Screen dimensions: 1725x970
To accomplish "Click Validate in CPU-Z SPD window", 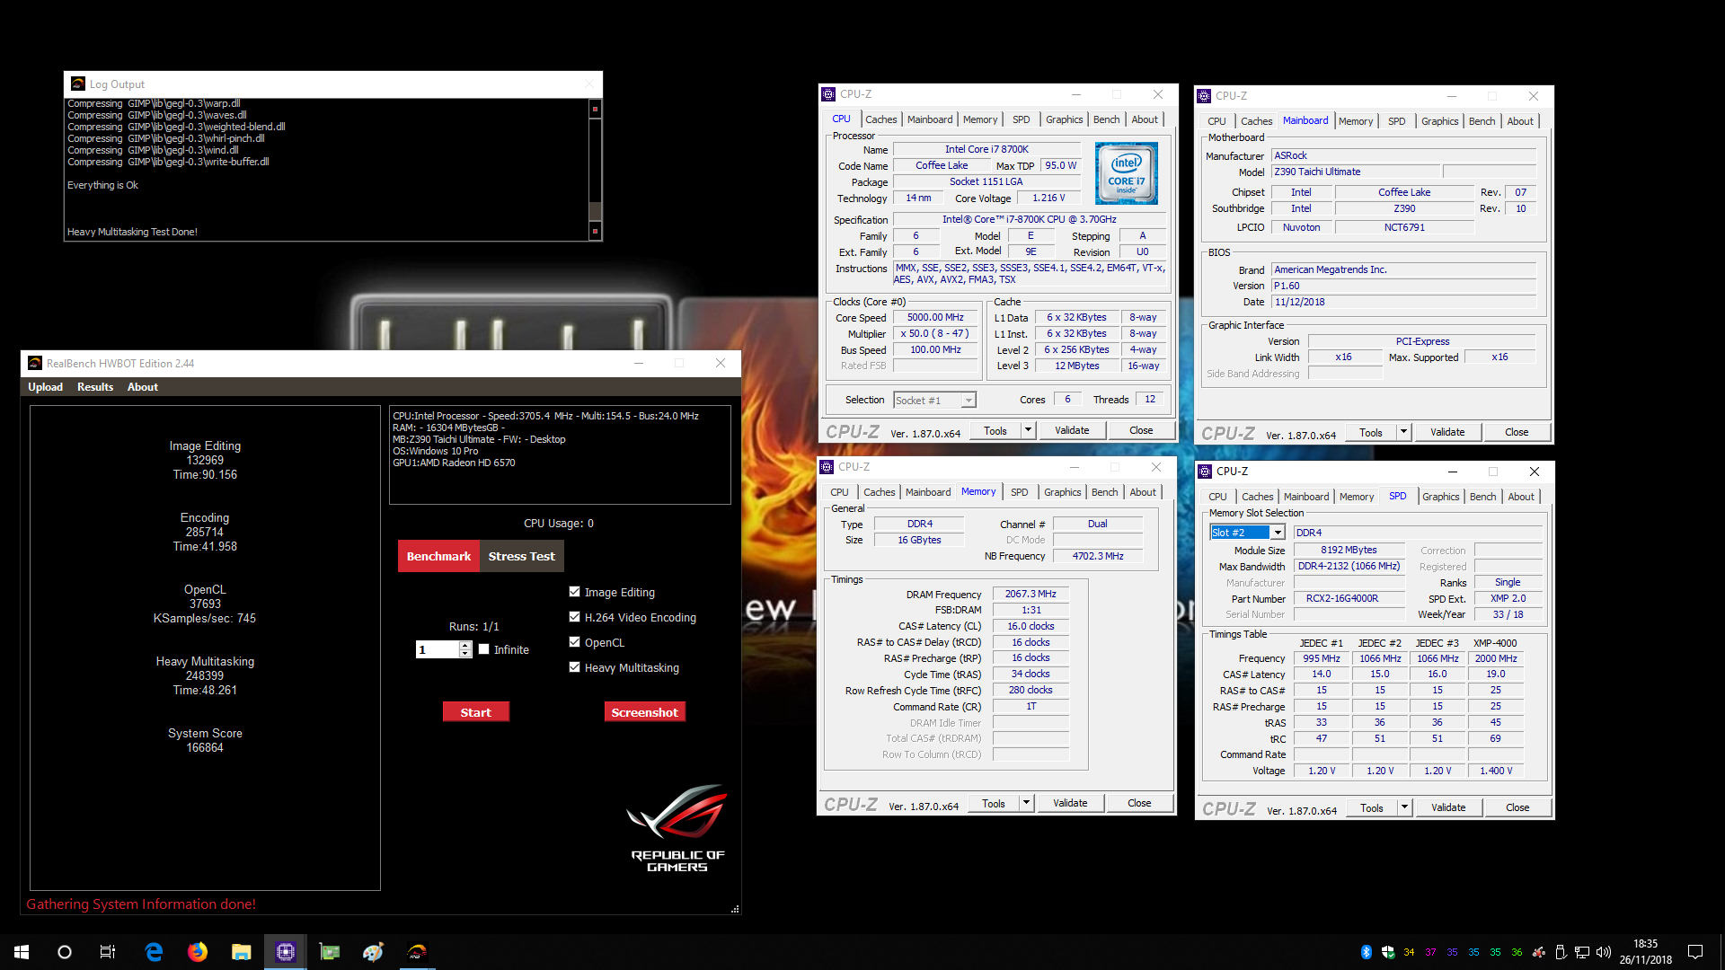I will click(1448, 807).
